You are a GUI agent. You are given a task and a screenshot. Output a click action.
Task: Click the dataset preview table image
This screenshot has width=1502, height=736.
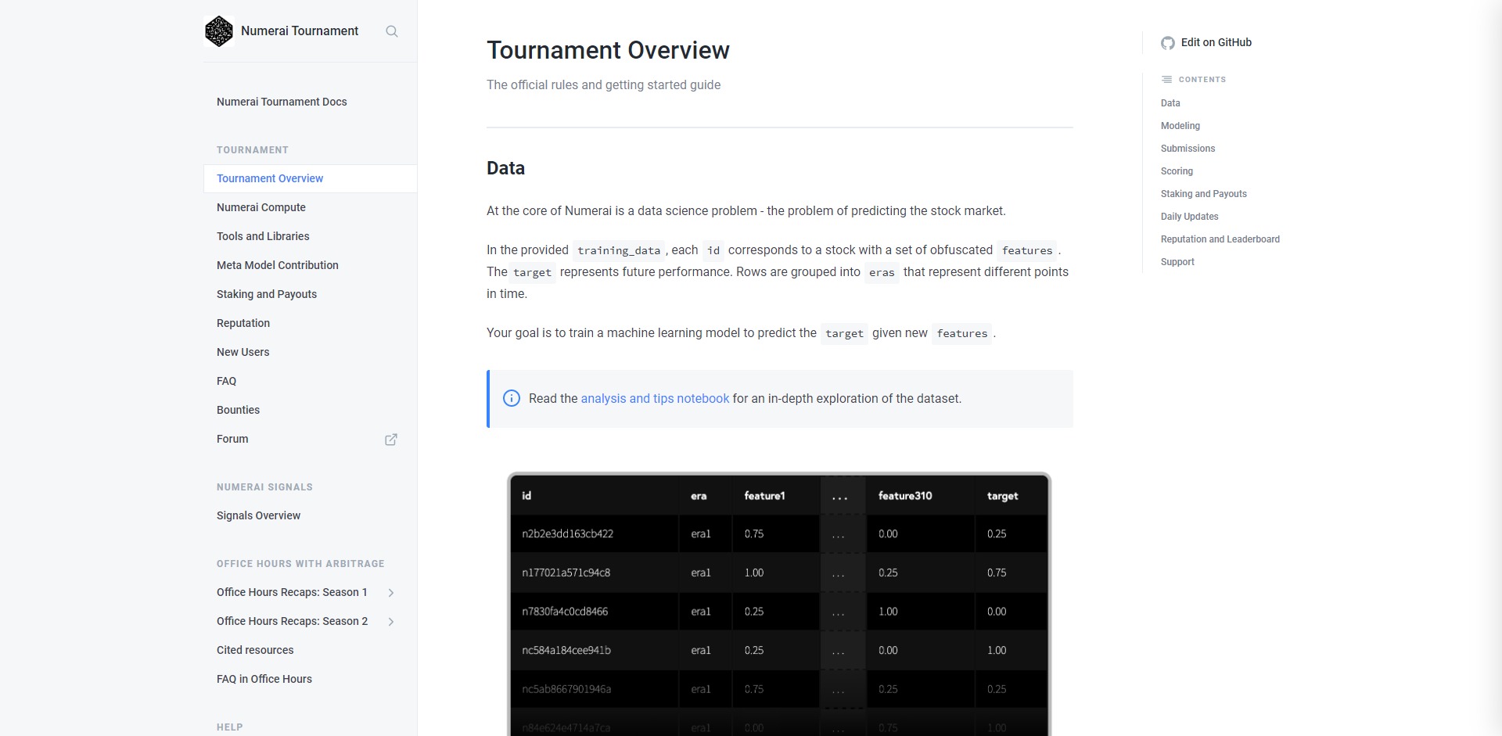(x=779, y=604)
